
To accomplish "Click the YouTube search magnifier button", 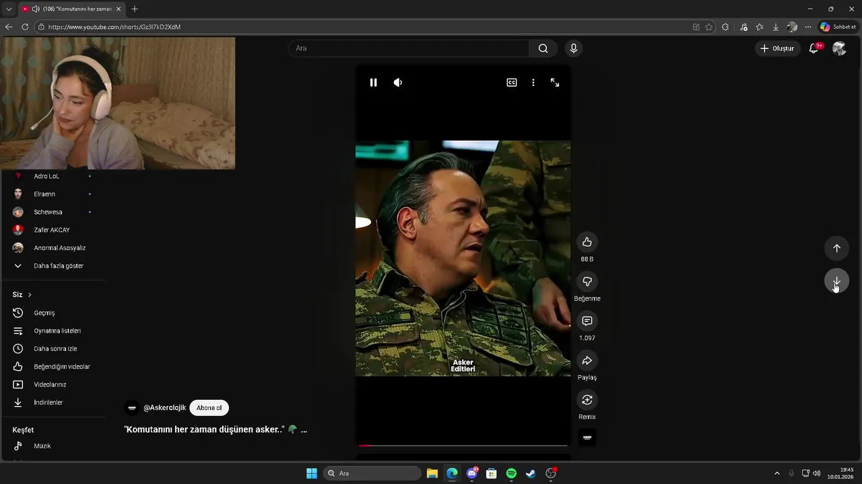I will [543, 48].
